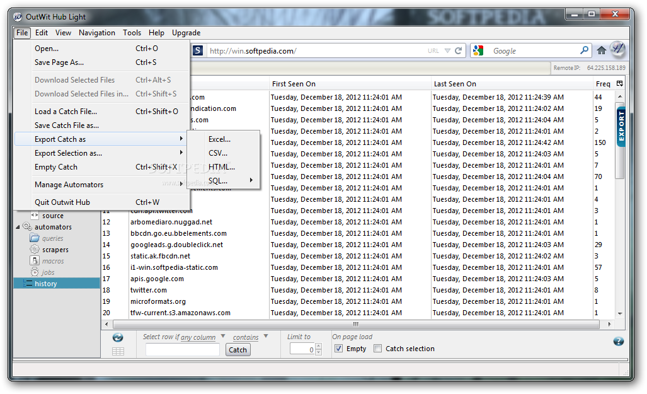Toggle the Empty checkbox on page load
Image resolution: width=647 pixels, height=394 pixels.
click(338, 348)
